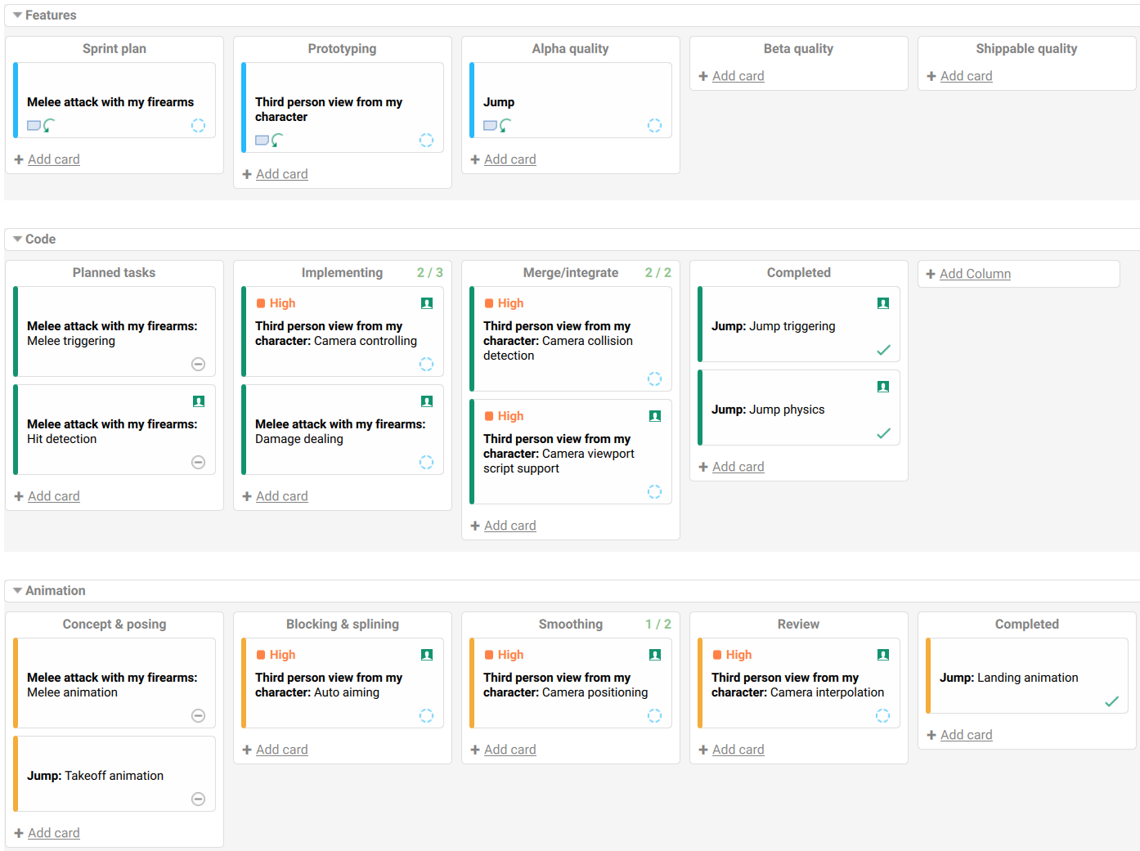Collapse the Code swimlane
The height and width of the screenshot is (851, 1140).
[17, 240]
